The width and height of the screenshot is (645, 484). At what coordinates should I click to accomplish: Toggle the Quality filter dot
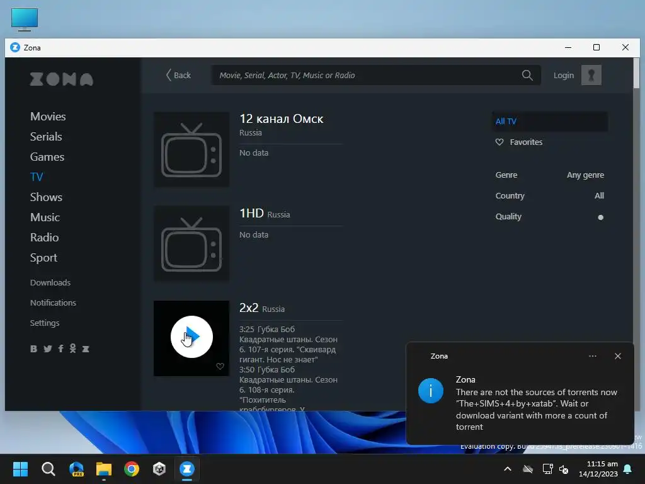click(600, 217)
